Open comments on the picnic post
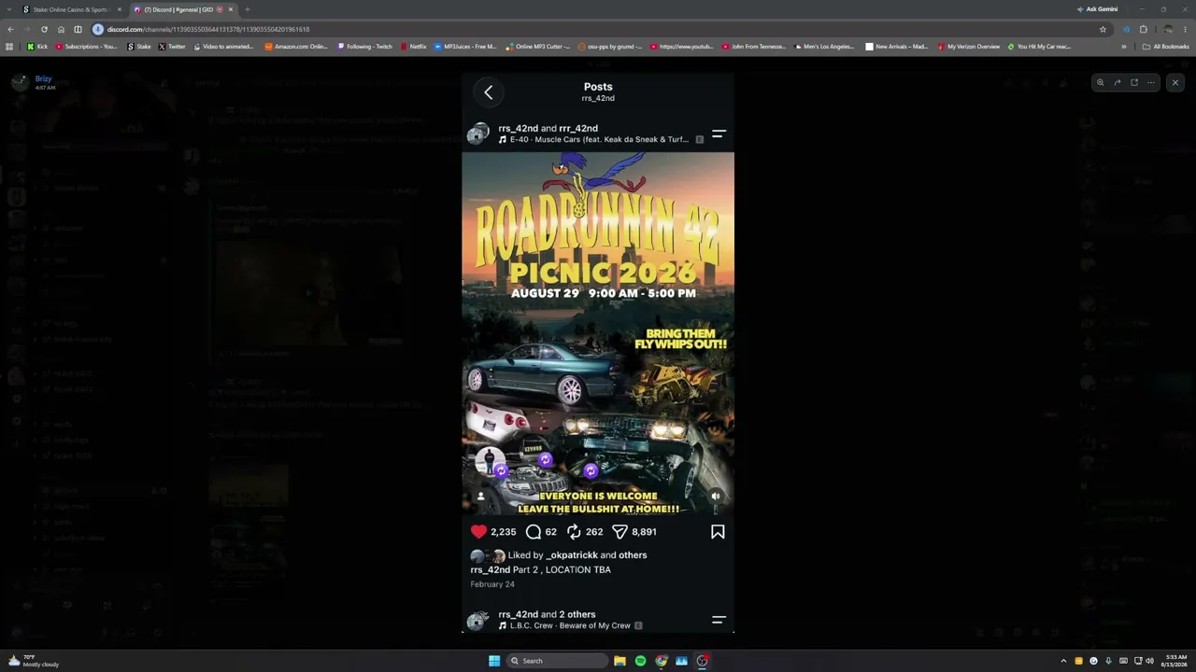Screen dimensions: 1196x672 pyautogui.click(x=534, y=532)
